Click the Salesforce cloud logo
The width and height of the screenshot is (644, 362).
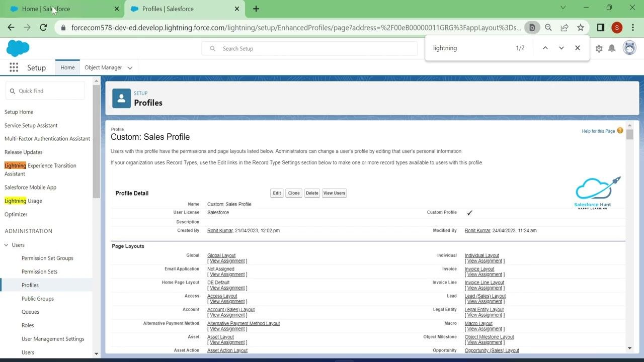18,48
